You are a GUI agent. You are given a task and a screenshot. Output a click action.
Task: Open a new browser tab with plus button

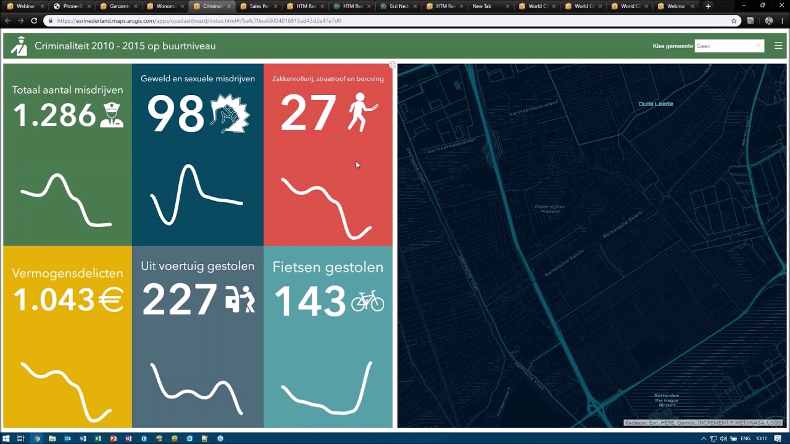[708, 6]
